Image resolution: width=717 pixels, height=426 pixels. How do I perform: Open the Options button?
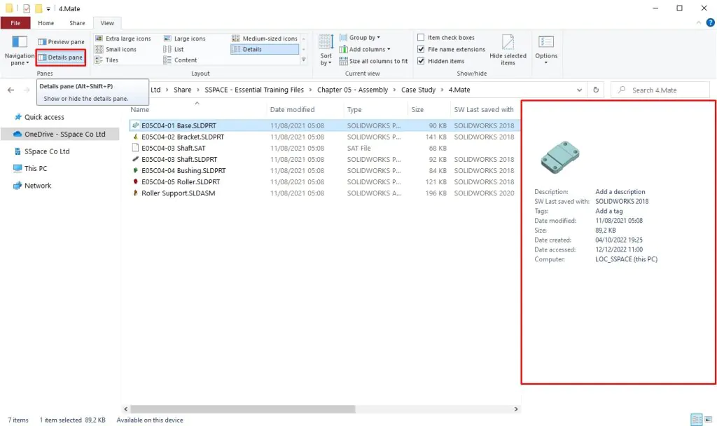coord(546,50)
